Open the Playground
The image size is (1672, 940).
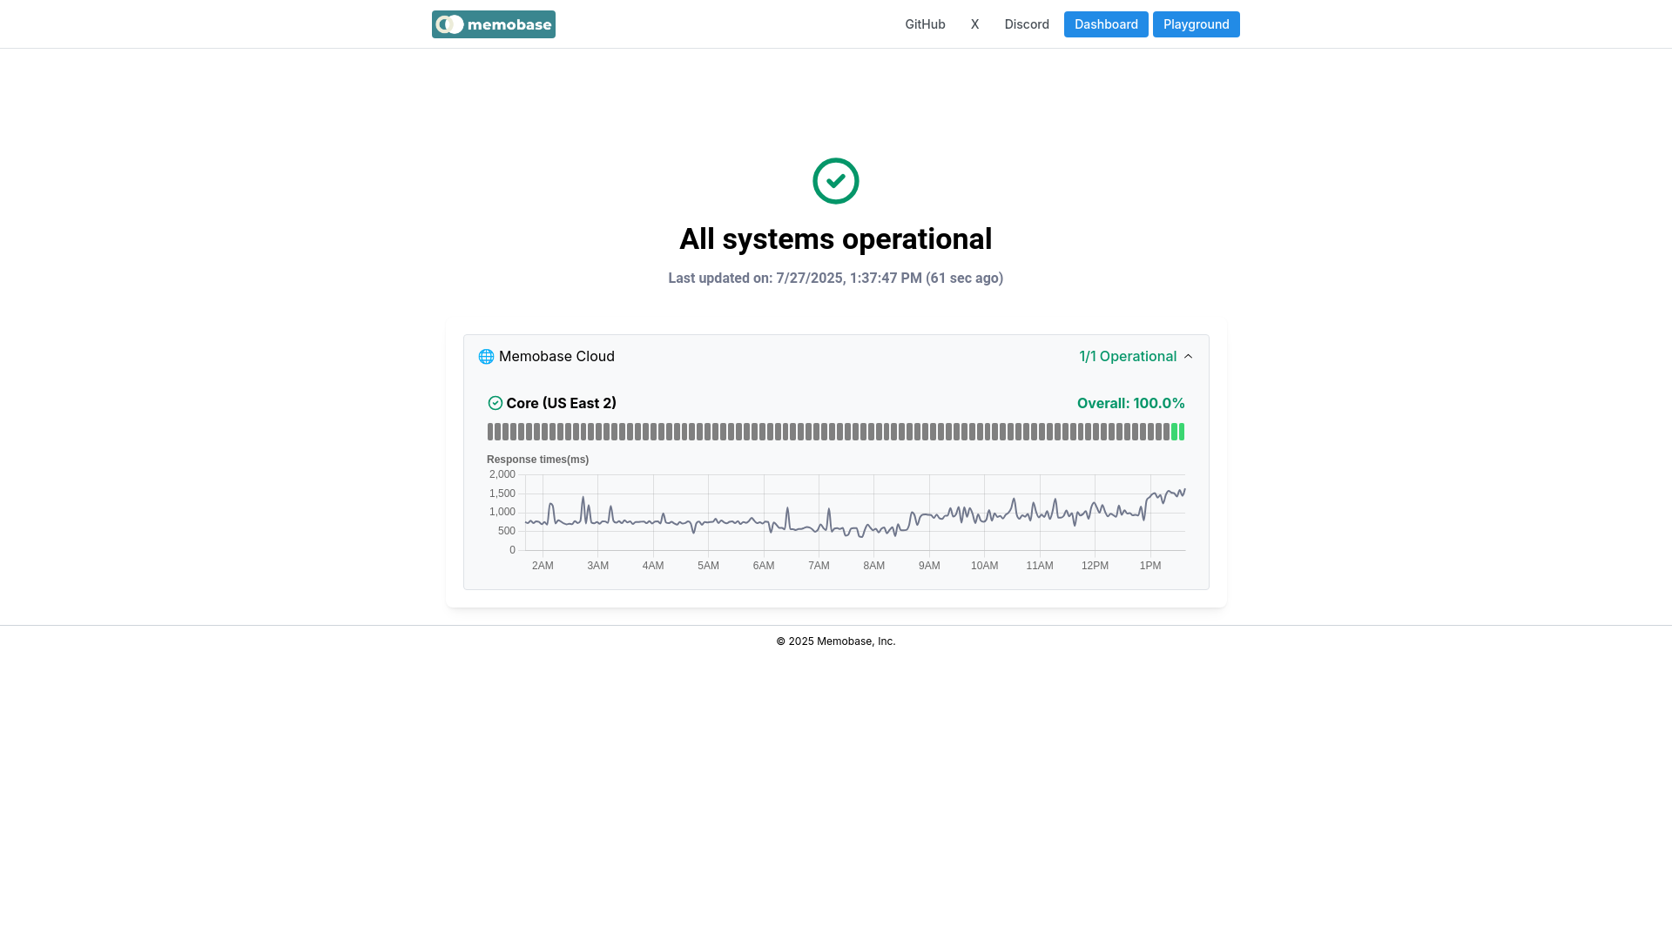coord(1196,24)
